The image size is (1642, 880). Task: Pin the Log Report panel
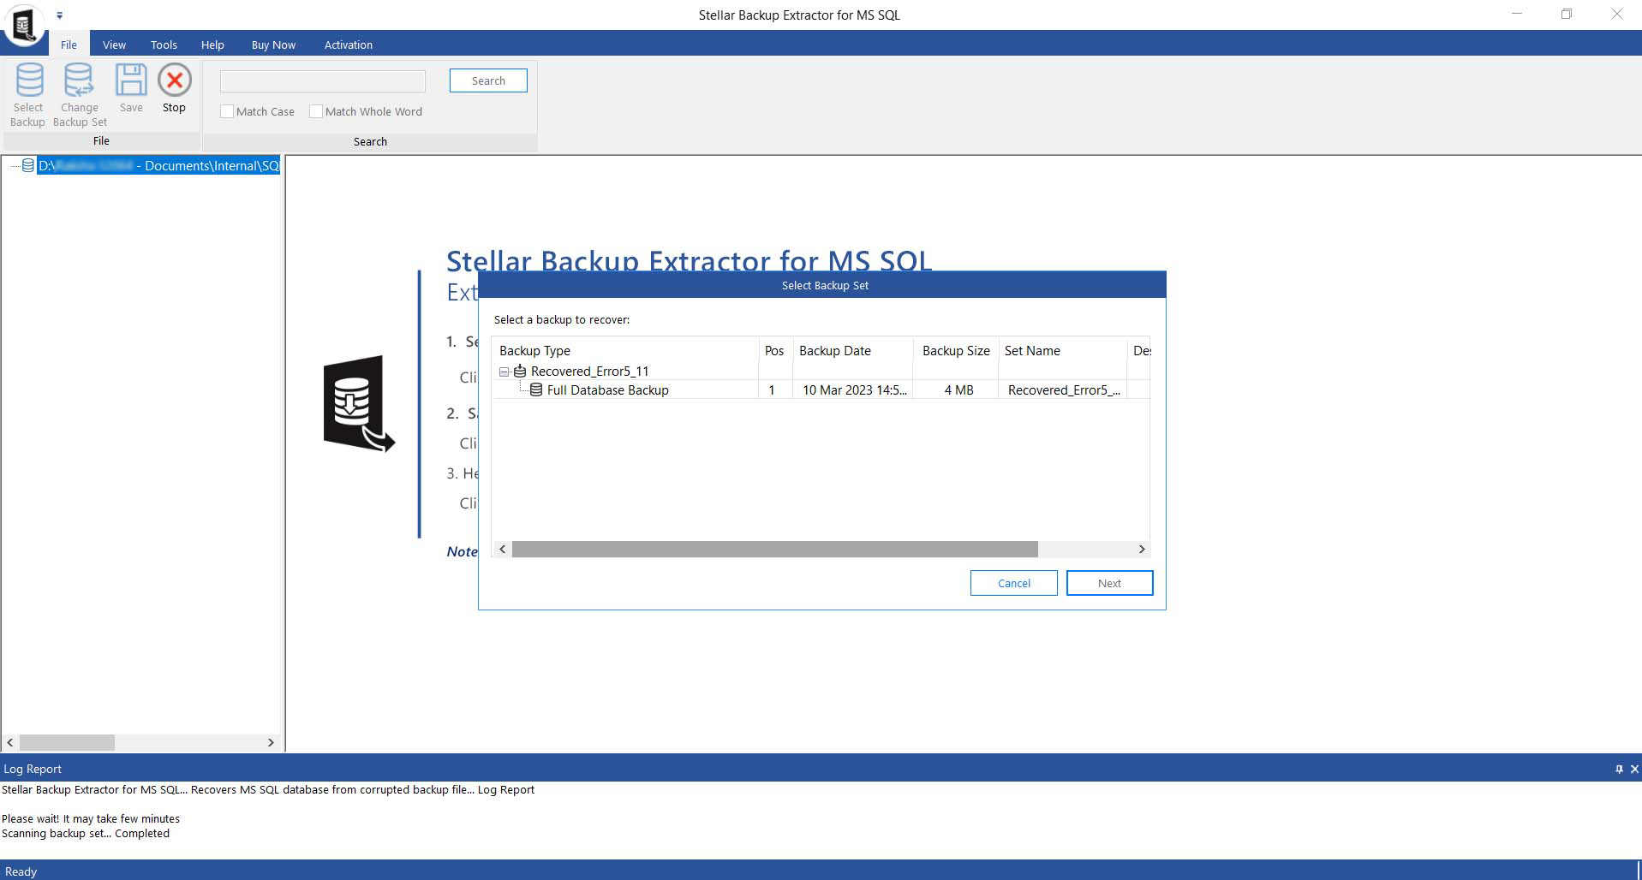click(x=1619, y=769)
